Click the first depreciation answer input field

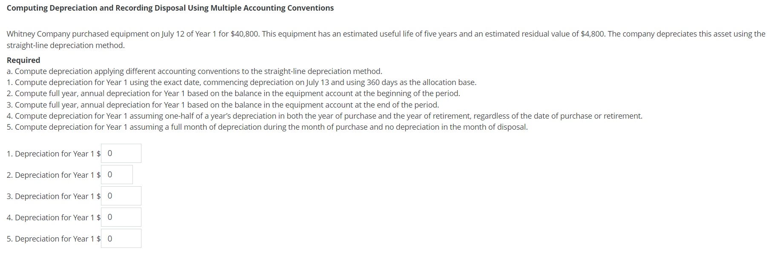tap(121, 153)
